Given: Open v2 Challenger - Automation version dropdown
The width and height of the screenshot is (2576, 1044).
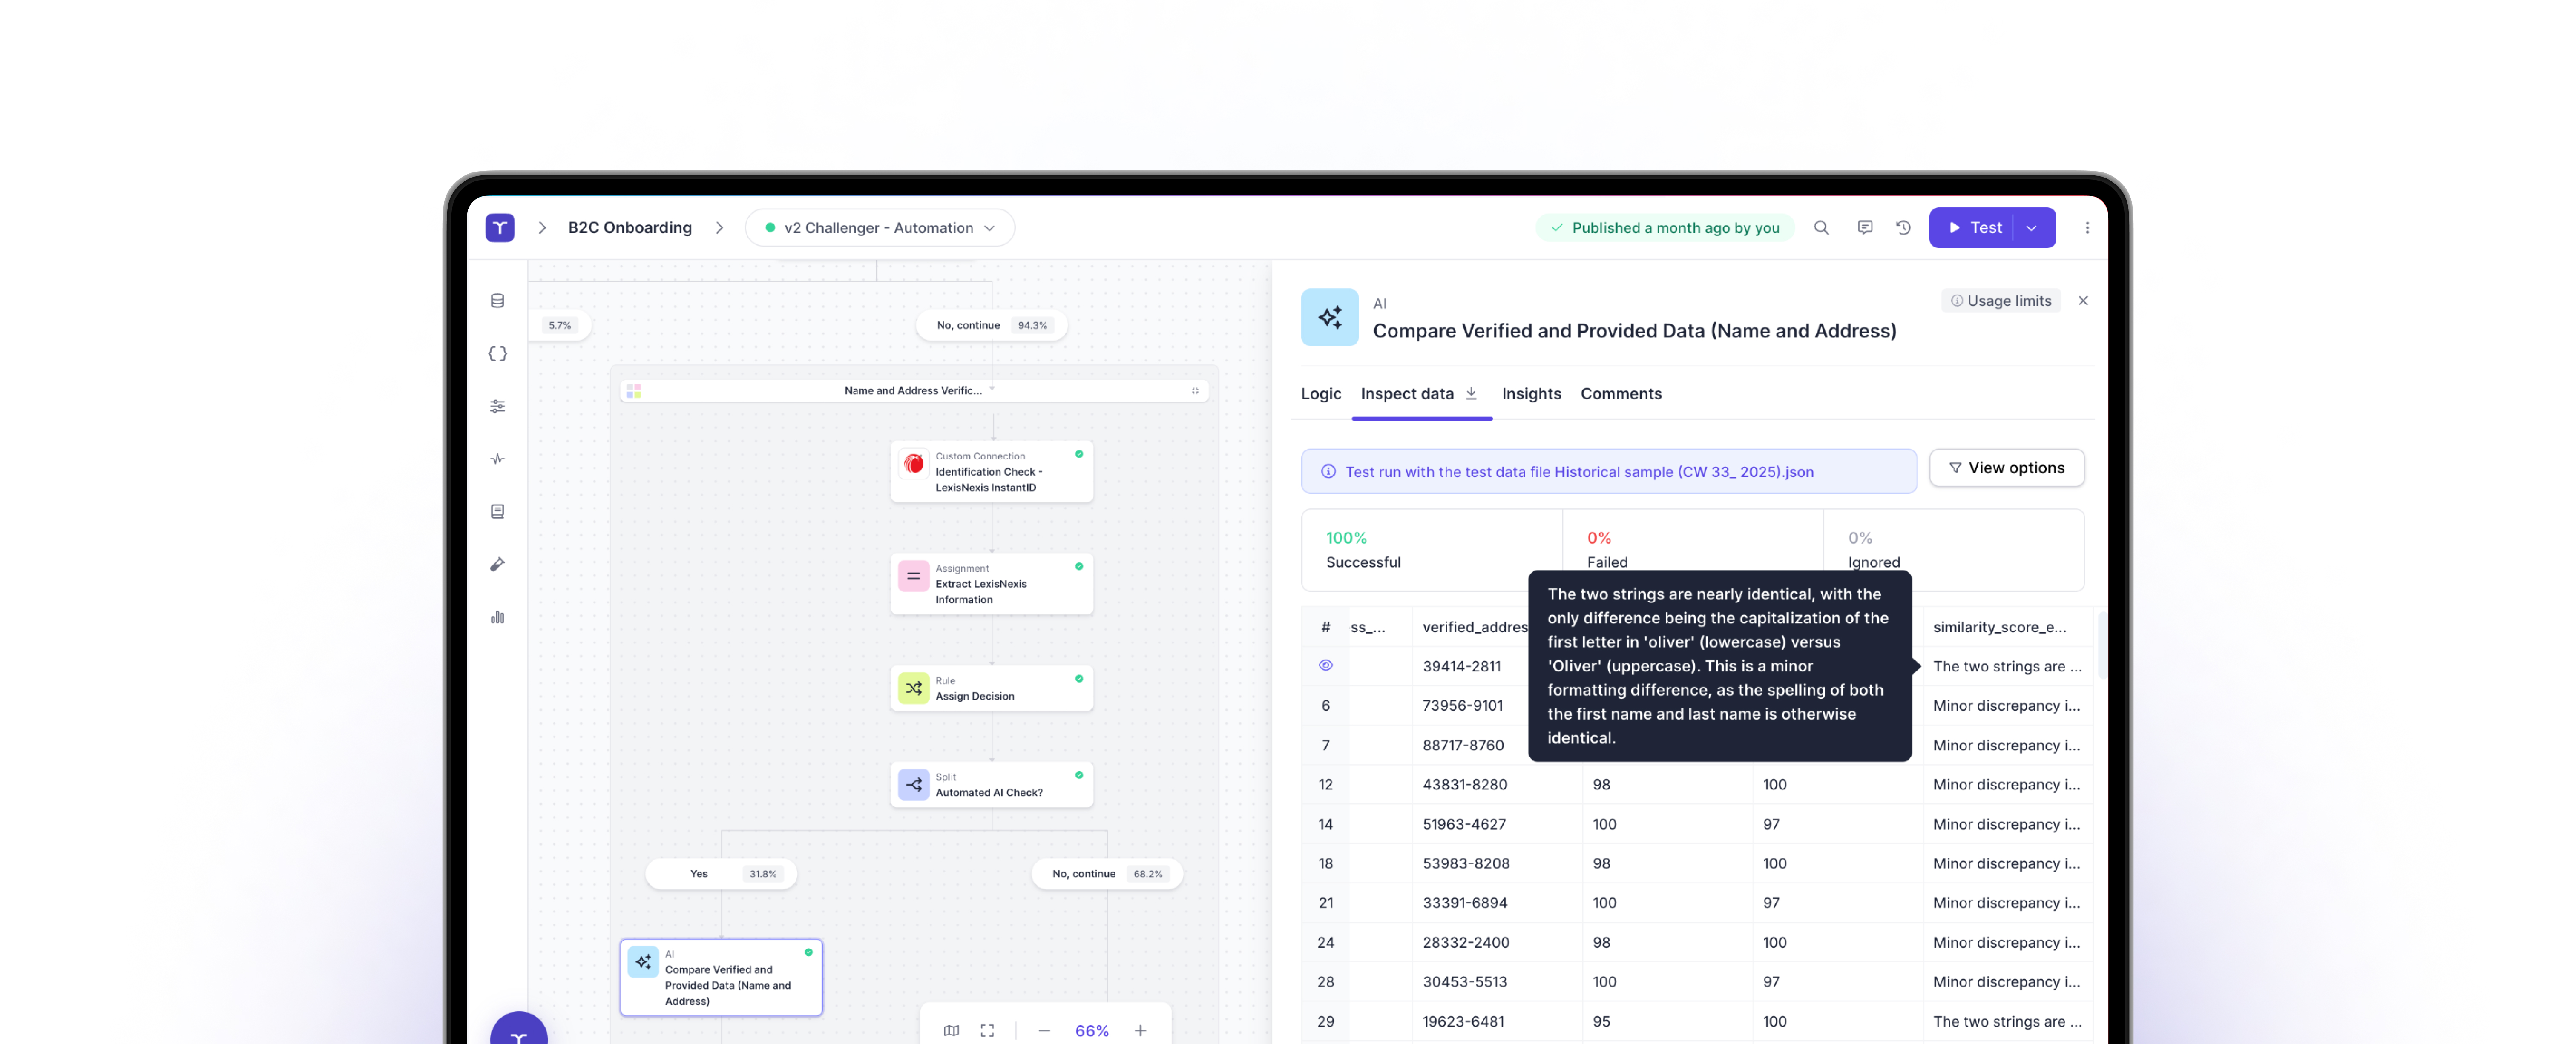Looking at the screenshot, I should (x=879, y=228).
